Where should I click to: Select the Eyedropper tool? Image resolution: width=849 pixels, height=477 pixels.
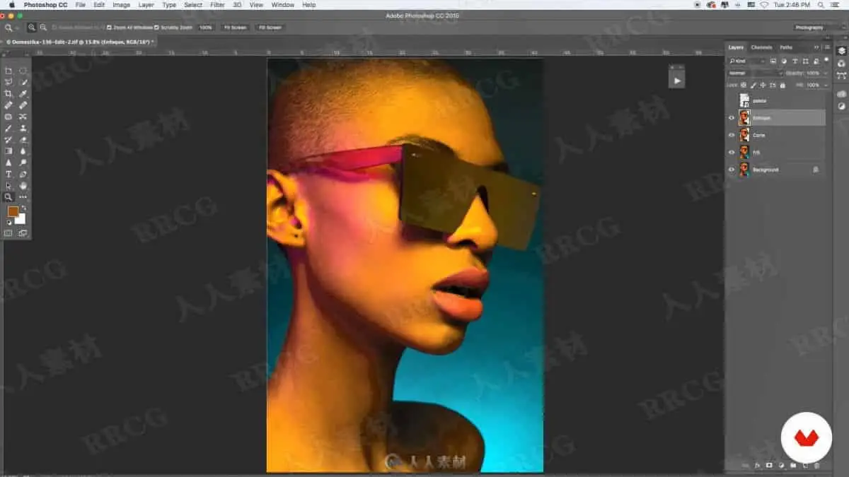click(23, 93)
